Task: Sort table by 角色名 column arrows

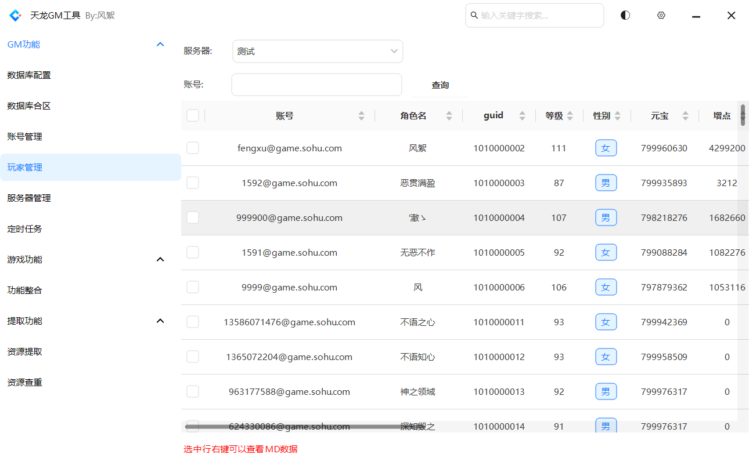Action: click(x=449, y=116)
